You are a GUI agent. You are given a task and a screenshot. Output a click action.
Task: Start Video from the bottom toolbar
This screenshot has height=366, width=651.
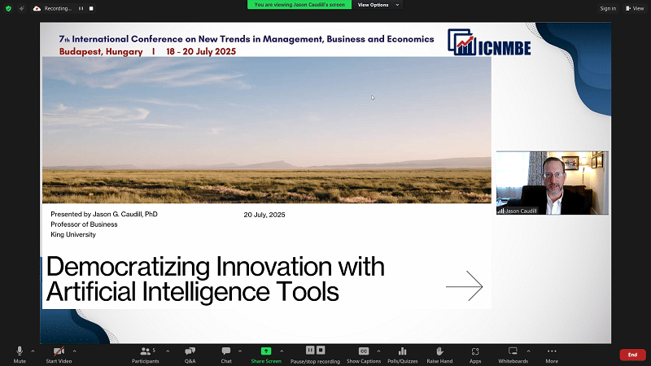point(58,351)
